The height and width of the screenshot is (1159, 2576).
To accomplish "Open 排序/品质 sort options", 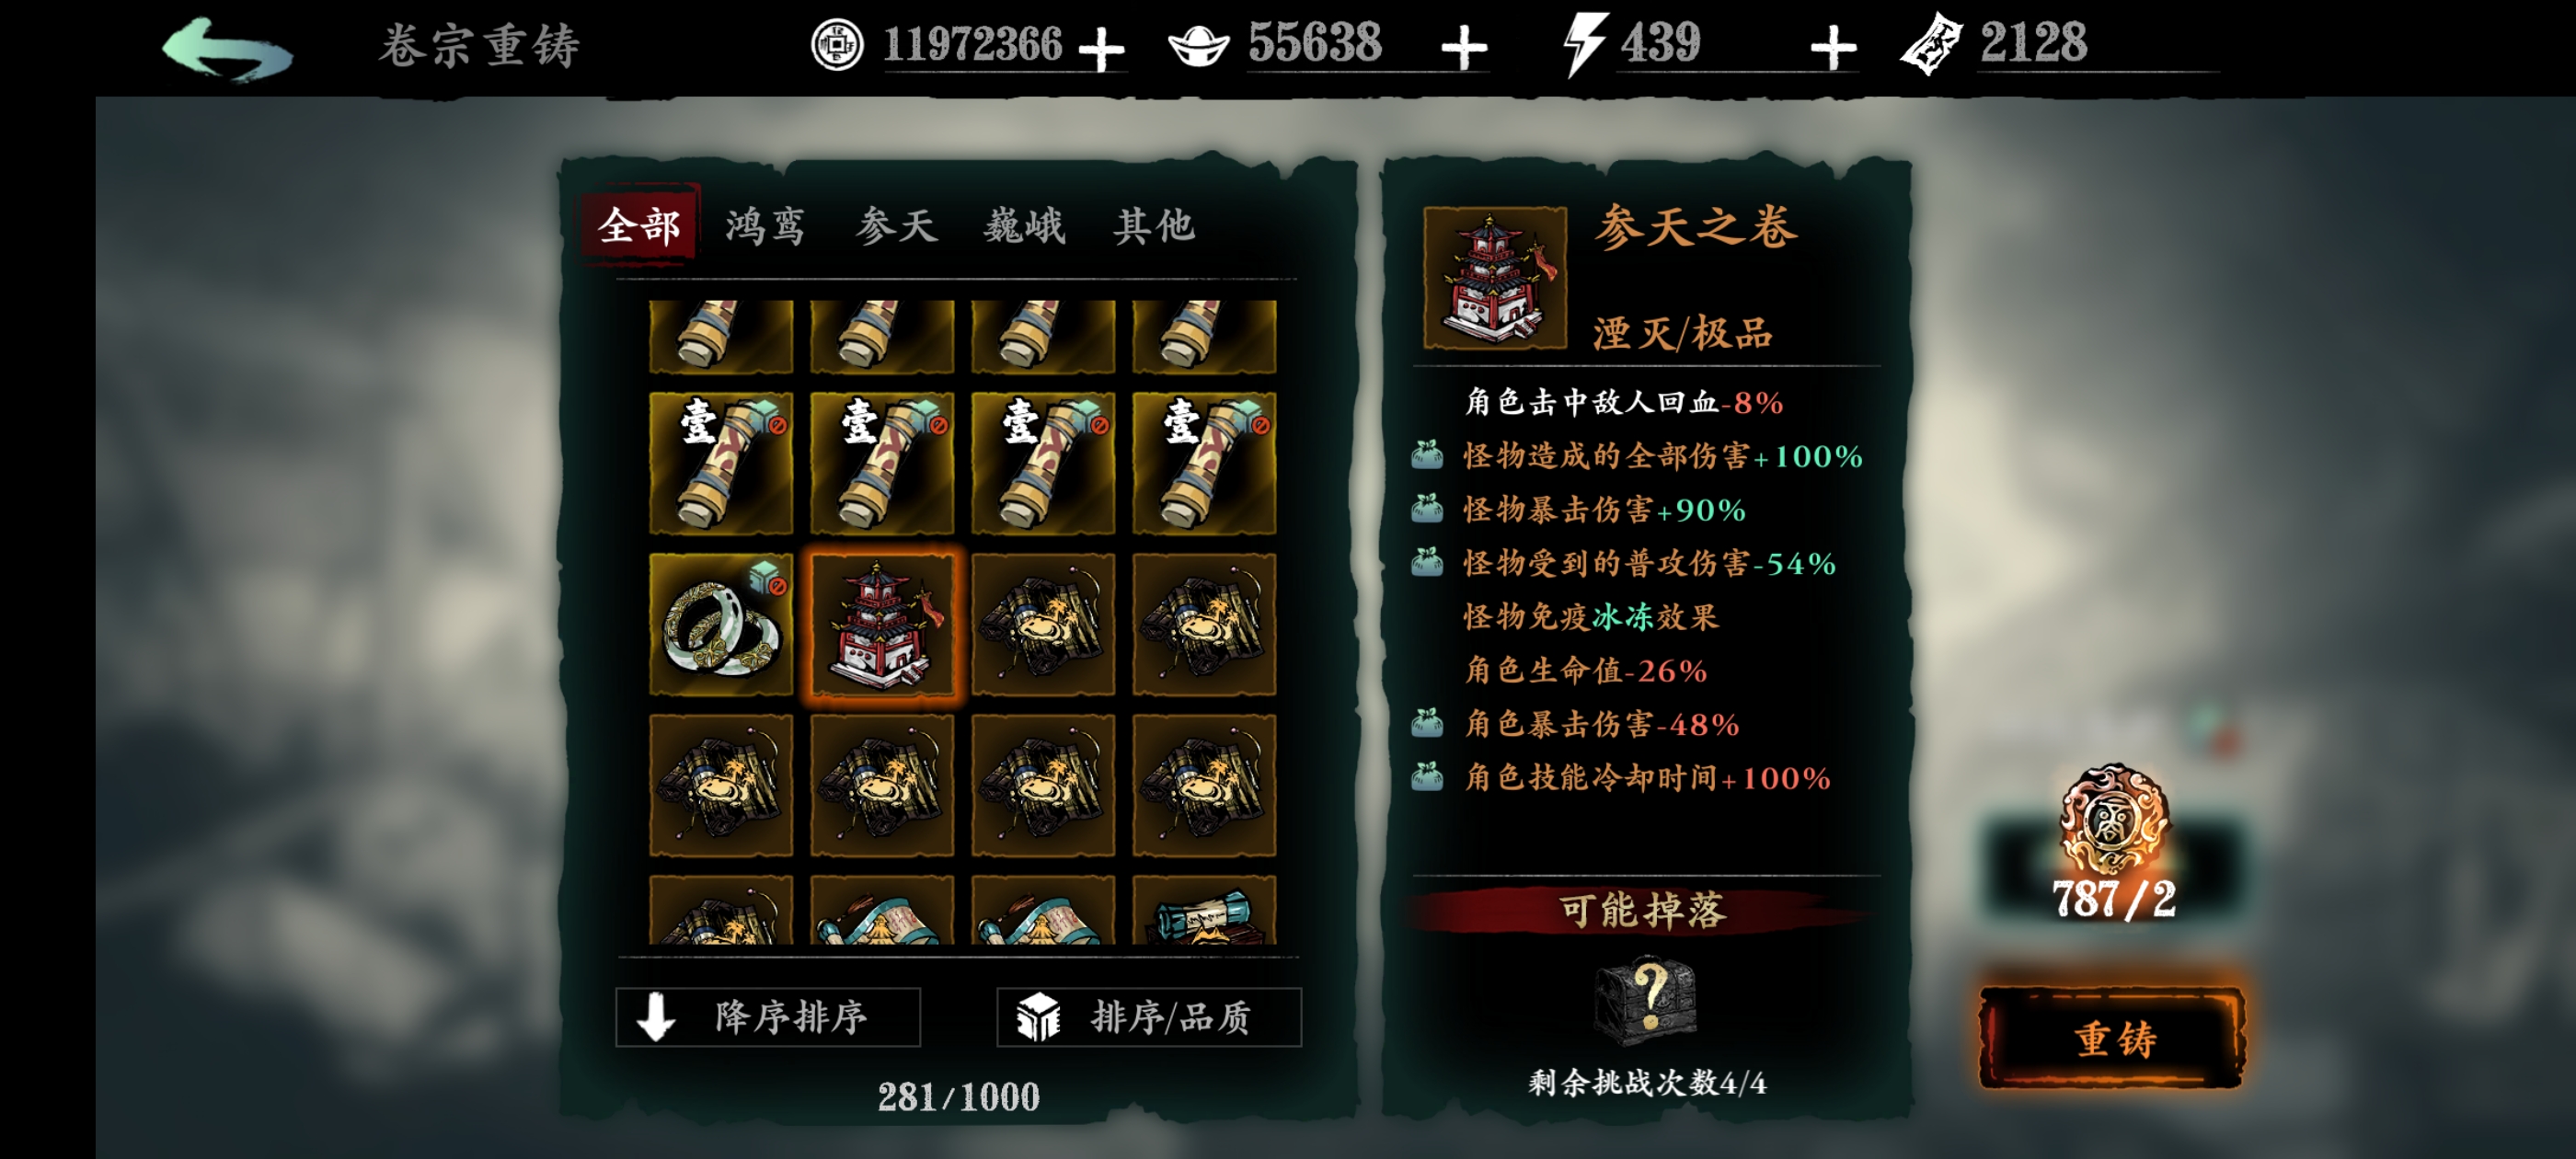I will (x=1149, y=1017).
